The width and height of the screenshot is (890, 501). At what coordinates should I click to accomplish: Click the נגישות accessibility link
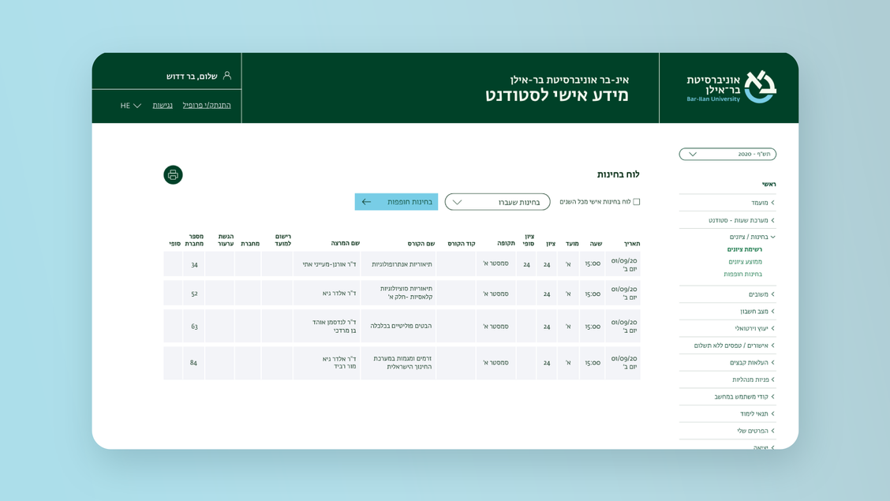click(x=163, y=106)
